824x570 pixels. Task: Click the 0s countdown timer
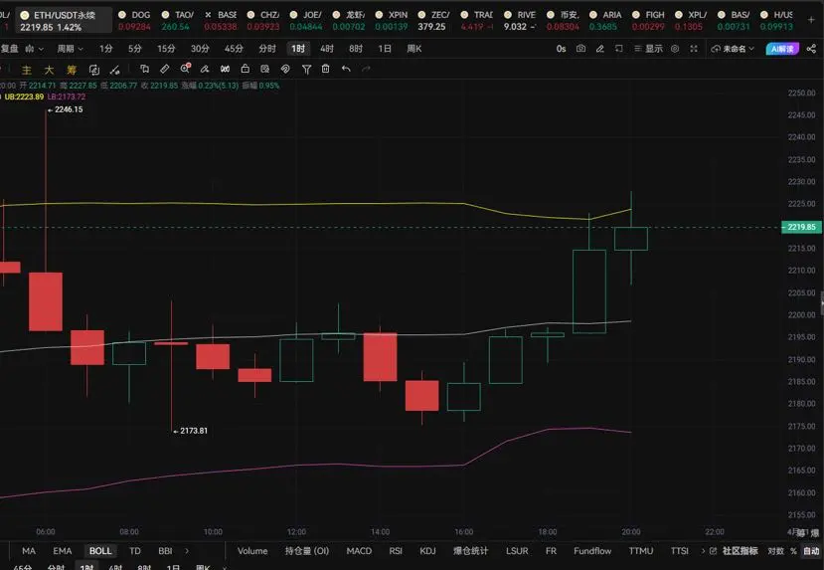(562, 49)
